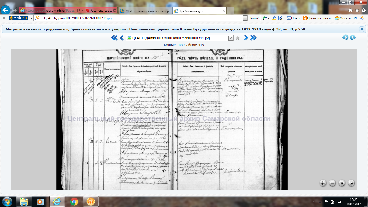Go to next file arrow
368x207 pixels.
coord(246,38)
